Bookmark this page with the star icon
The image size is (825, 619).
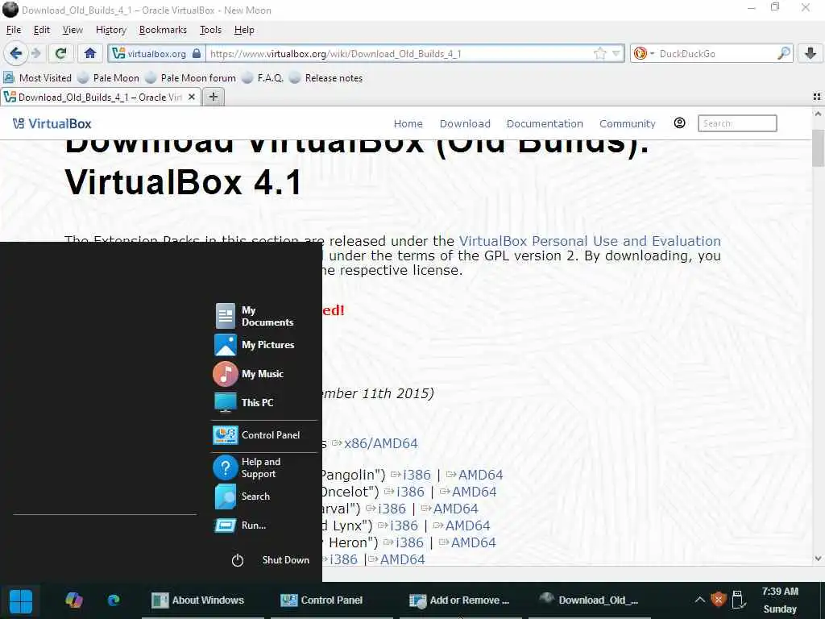coord(599,53)
